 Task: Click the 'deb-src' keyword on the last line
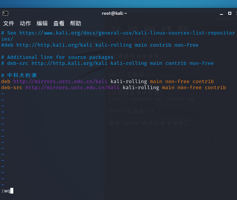pyautogui.click(x=12, y=87)
